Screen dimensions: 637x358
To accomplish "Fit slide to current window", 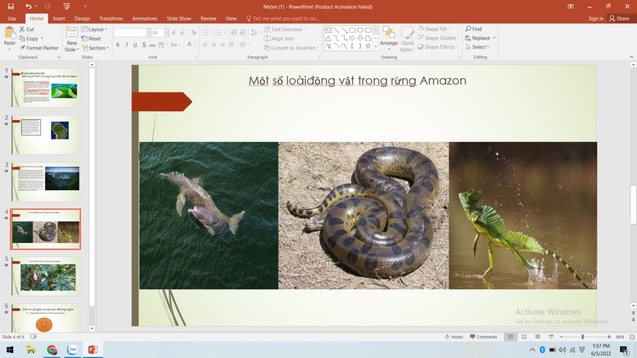I will 632,337.
